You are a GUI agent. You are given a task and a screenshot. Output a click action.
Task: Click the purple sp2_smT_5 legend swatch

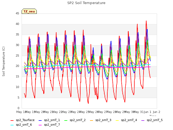coord(143,120)
